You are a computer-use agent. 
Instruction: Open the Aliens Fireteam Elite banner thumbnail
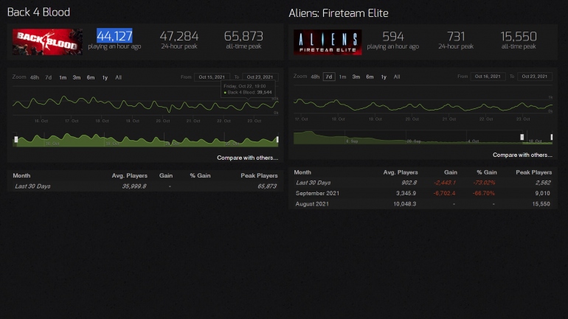[x=328, y=42]
